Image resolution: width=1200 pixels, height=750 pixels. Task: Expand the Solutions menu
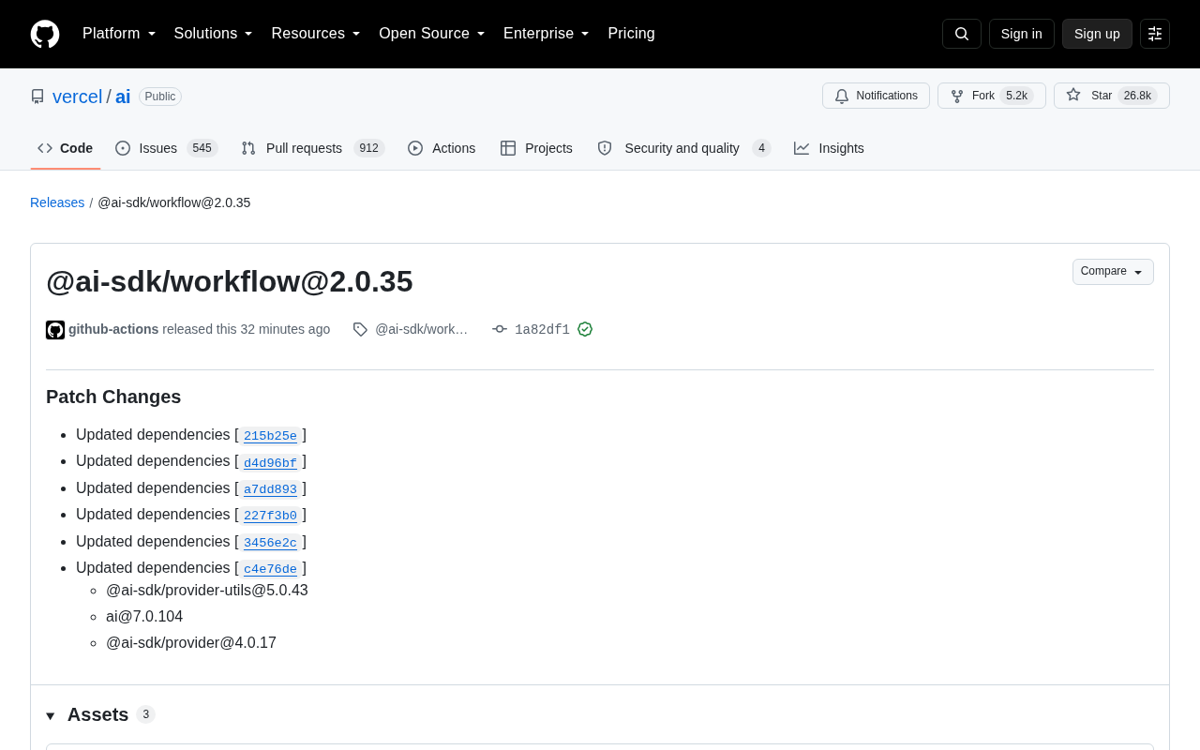point(214,34)
